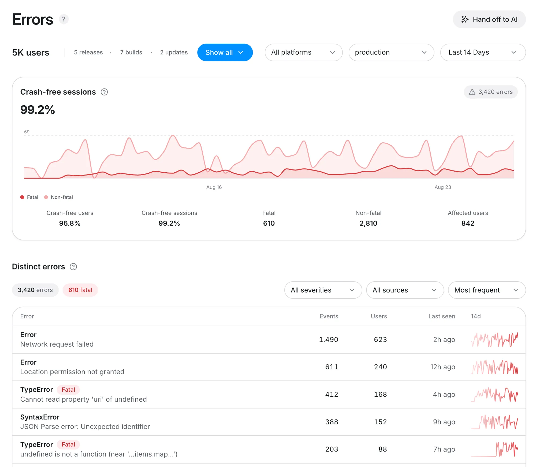Open help for Distinct errors
Screen dimensions: 536x467
pos(73,267)
